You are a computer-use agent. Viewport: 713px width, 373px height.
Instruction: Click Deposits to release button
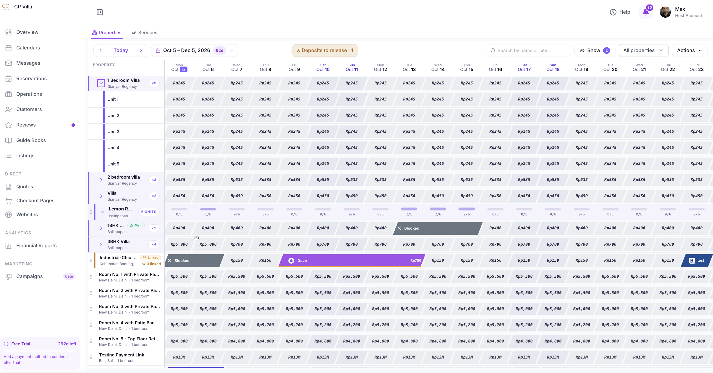[x=325, y=51]
